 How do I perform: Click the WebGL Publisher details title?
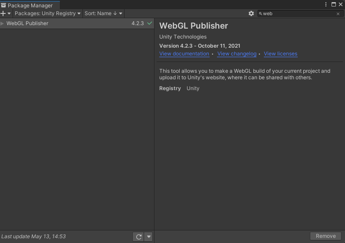point(194,26)
